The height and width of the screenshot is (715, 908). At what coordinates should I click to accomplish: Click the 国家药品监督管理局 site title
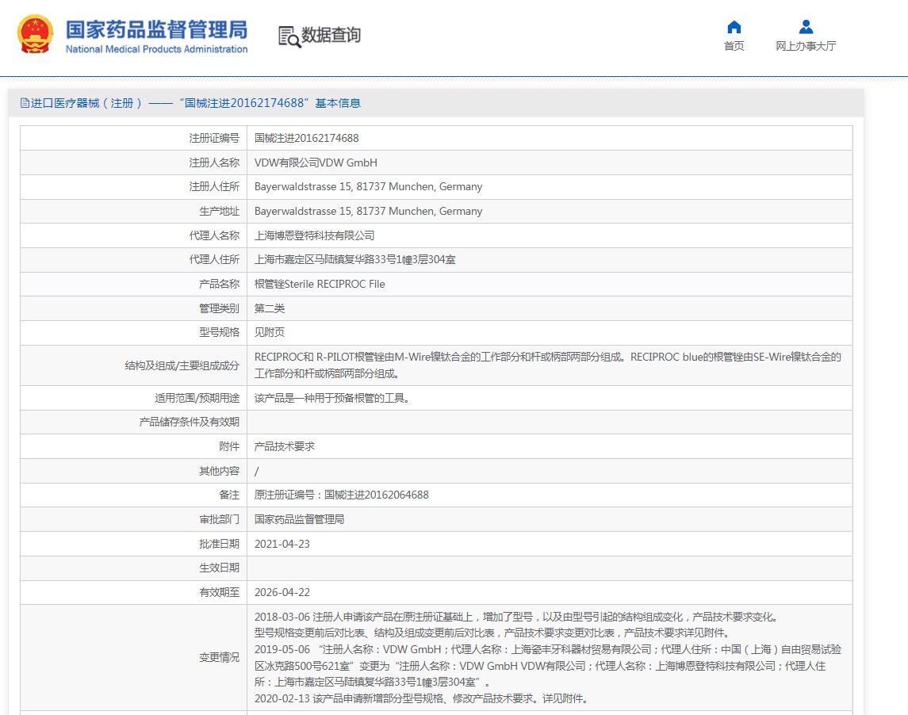pos(156,29)
